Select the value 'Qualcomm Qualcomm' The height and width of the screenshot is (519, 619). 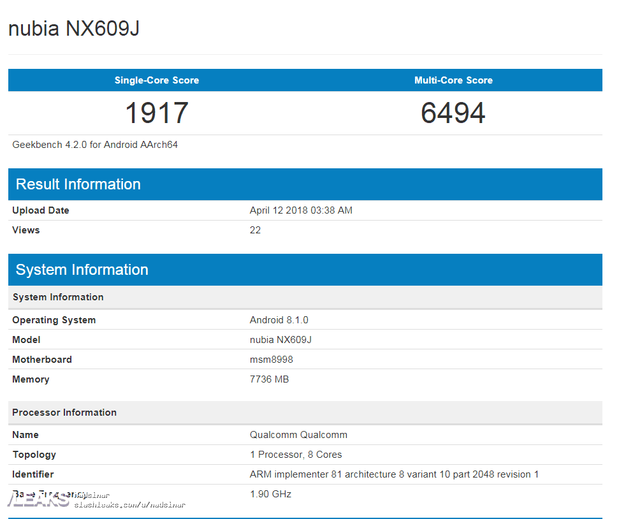(298, 435)
